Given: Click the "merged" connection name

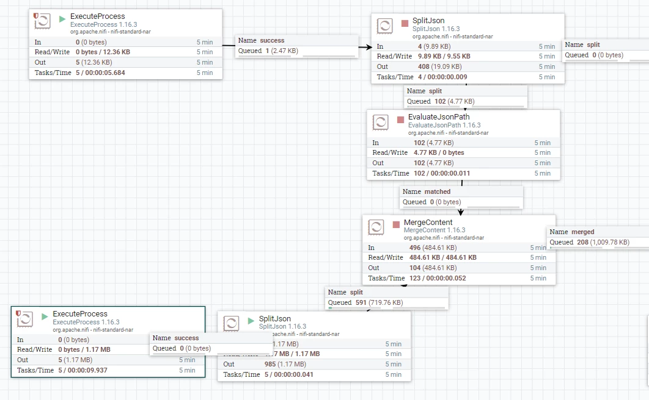Looking at the screenshot, I should tap(583, 232).
